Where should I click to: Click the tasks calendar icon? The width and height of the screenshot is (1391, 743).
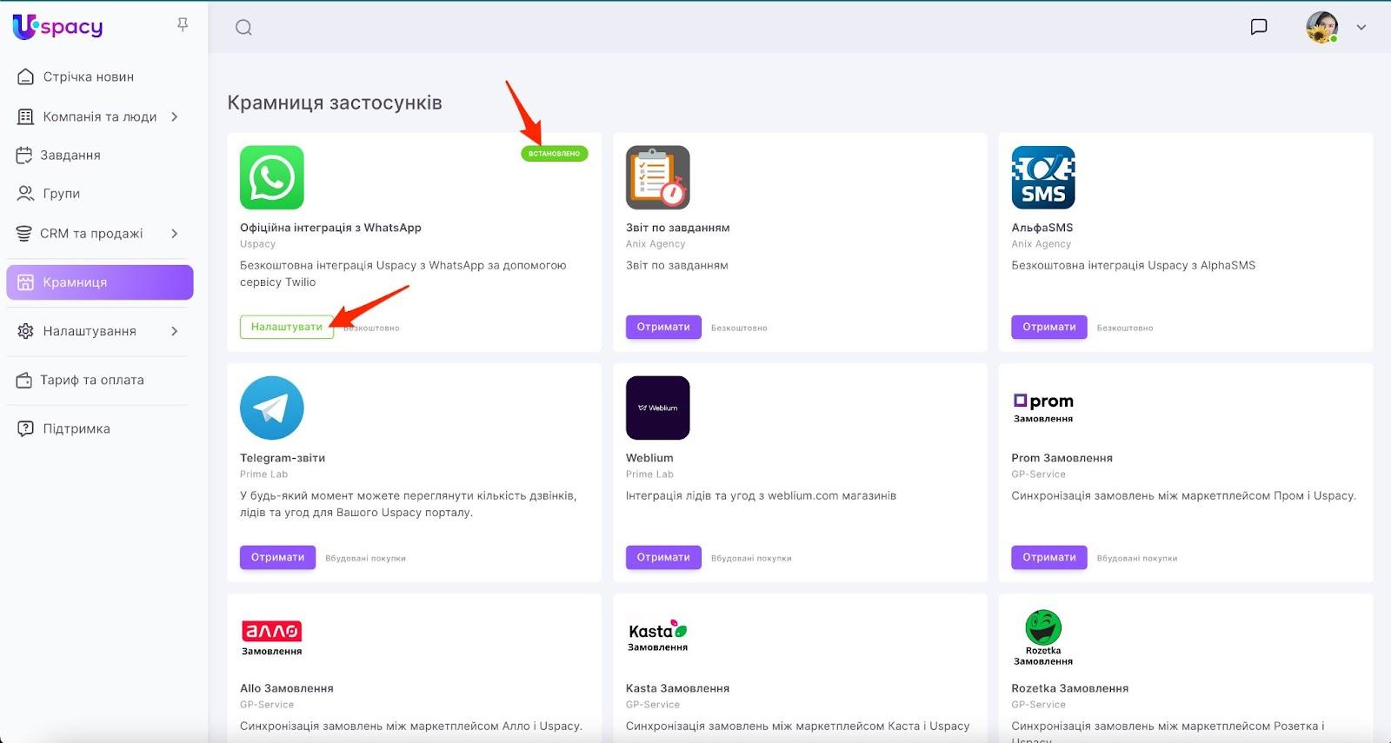pos(24,155)
